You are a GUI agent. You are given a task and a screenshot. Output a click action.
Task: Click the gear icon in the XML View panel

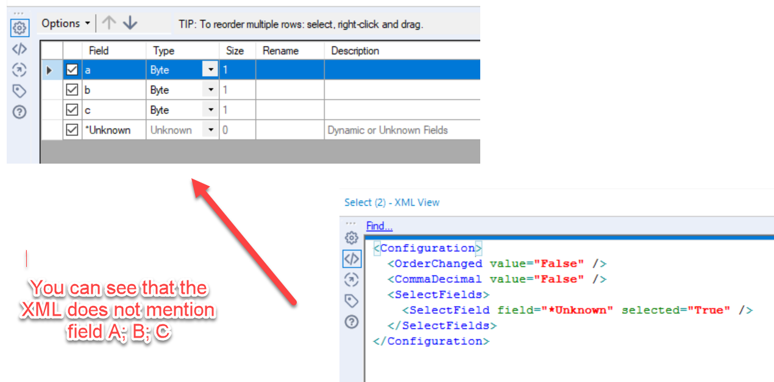click(x=352, y=238)
